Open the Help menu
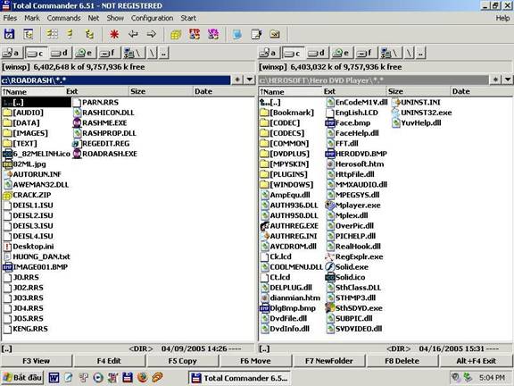This screenshot has width=514, height=386. 502,18
